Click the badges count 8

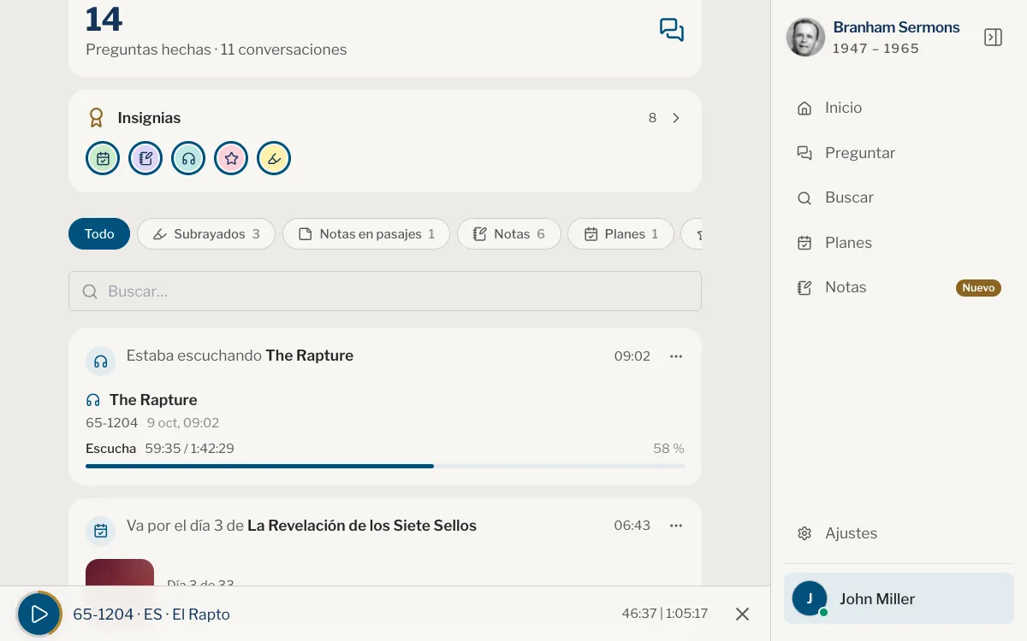tap(652, 118)
